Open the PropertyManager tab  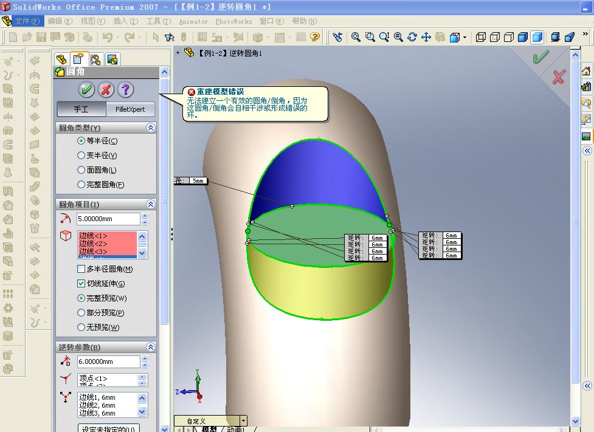click(78, 59)
